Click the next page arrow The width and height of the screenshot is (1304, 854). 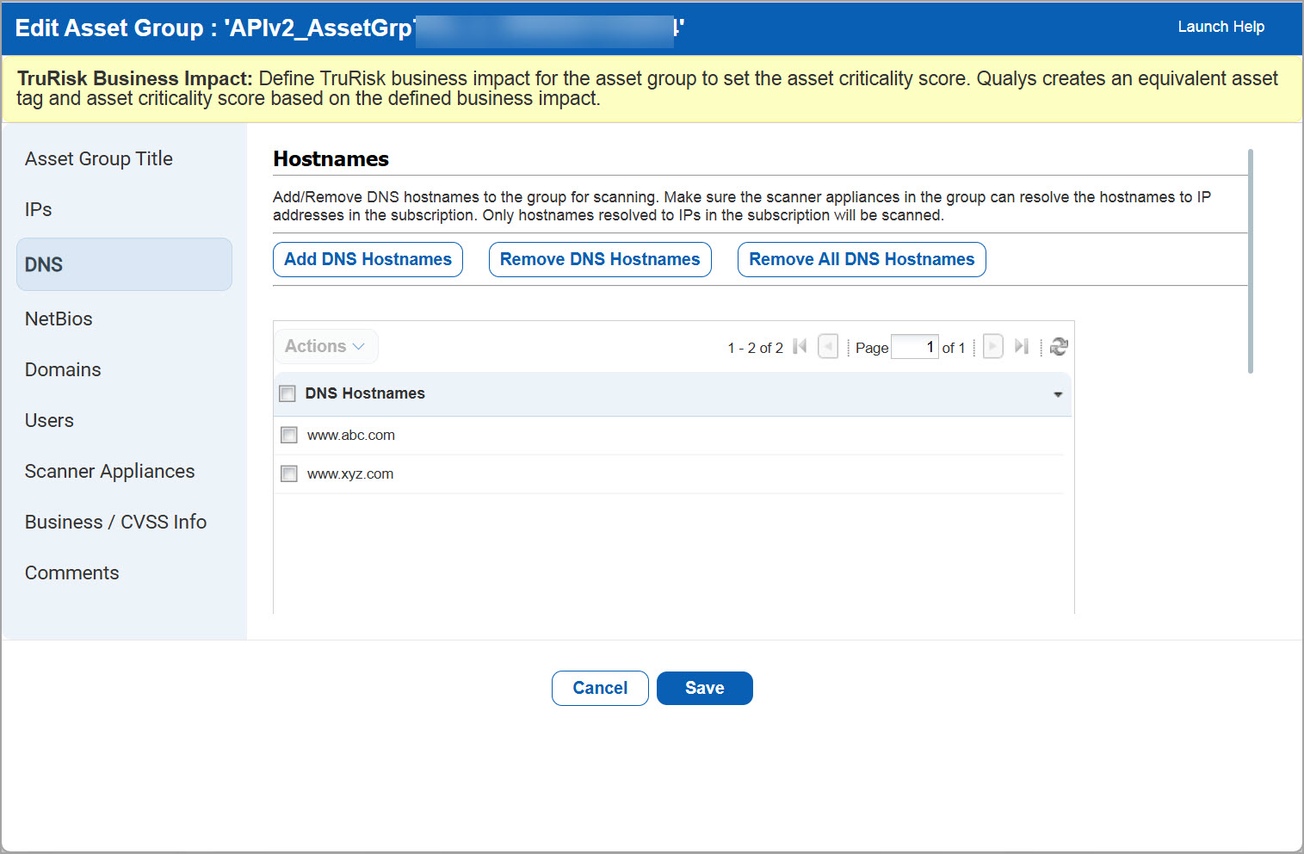pyautogui.click(x=992, y=345)
